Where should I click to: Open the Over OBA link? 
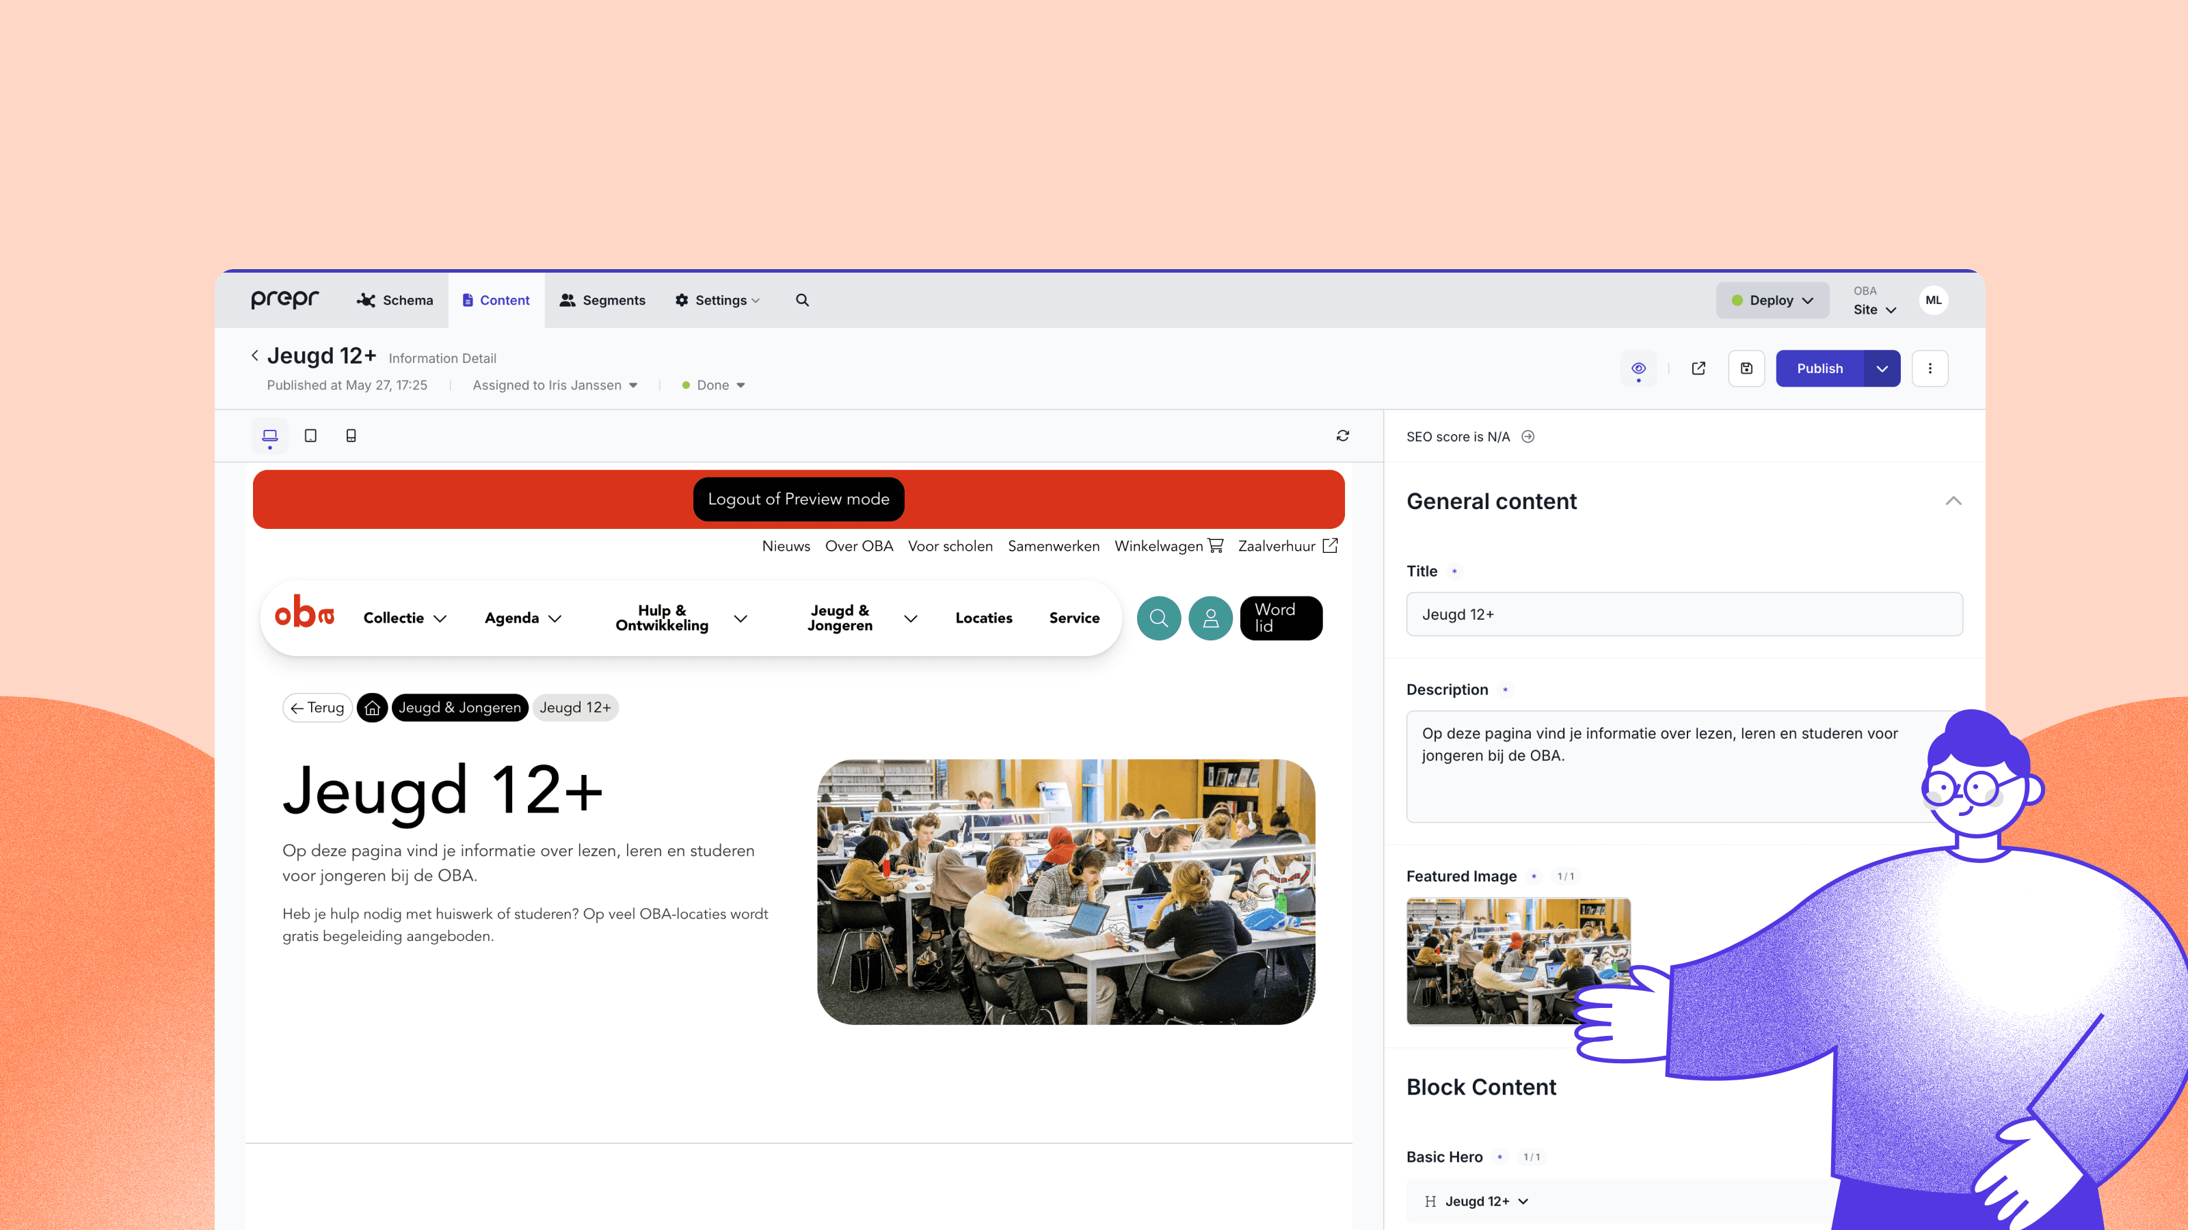[x=859, y=546]
